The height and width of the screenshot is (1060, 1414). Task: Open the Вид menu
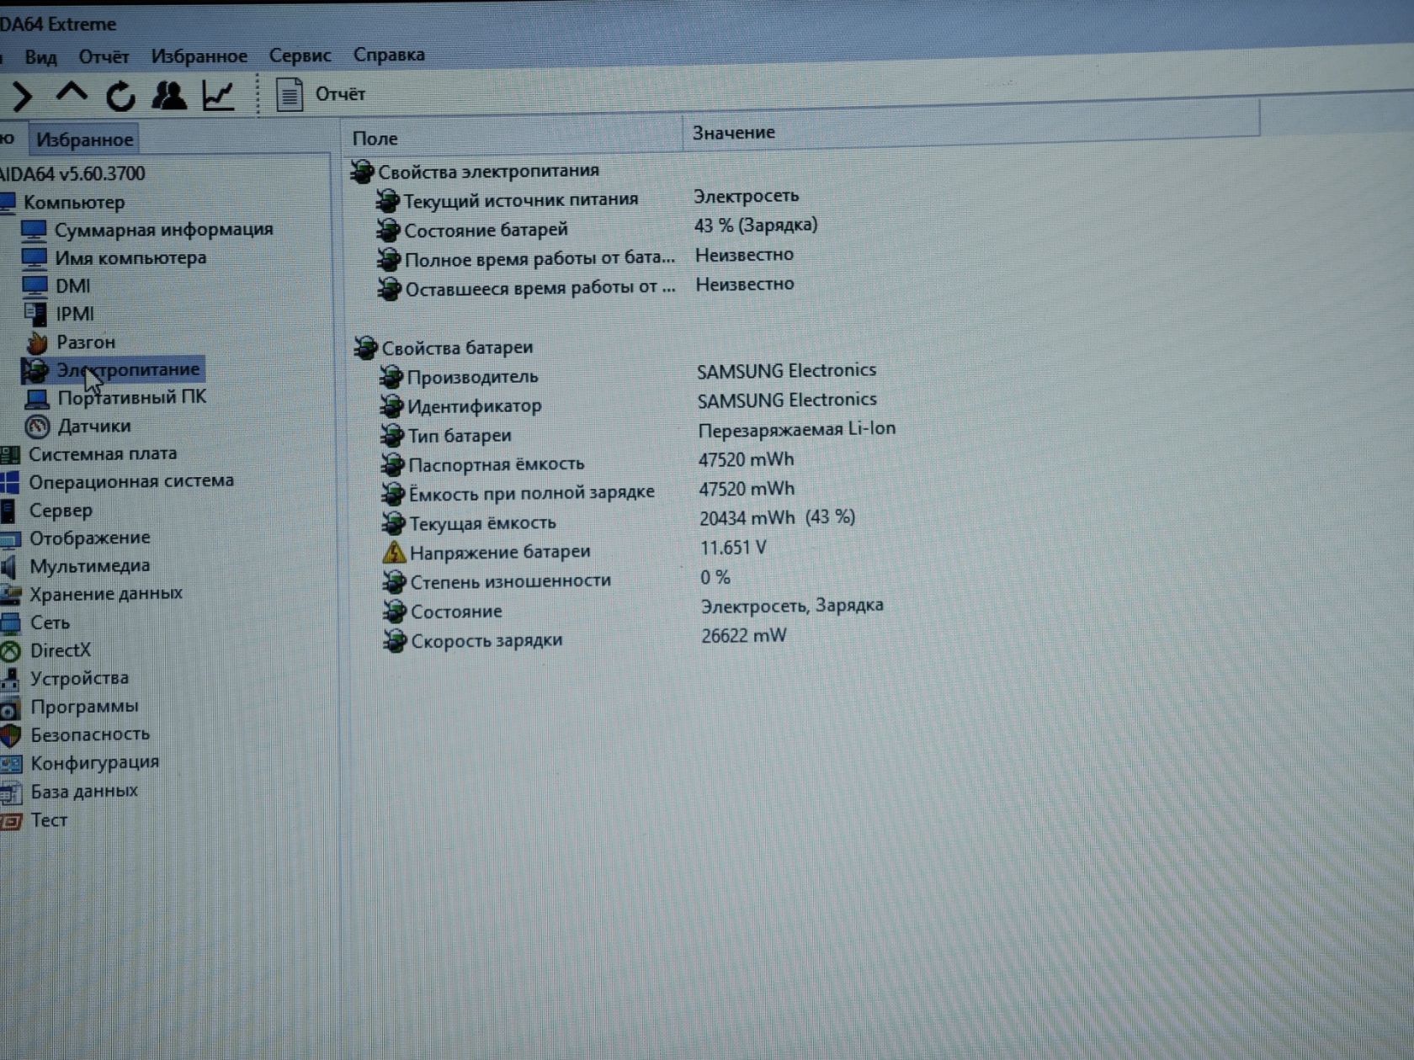coord(40,57)
